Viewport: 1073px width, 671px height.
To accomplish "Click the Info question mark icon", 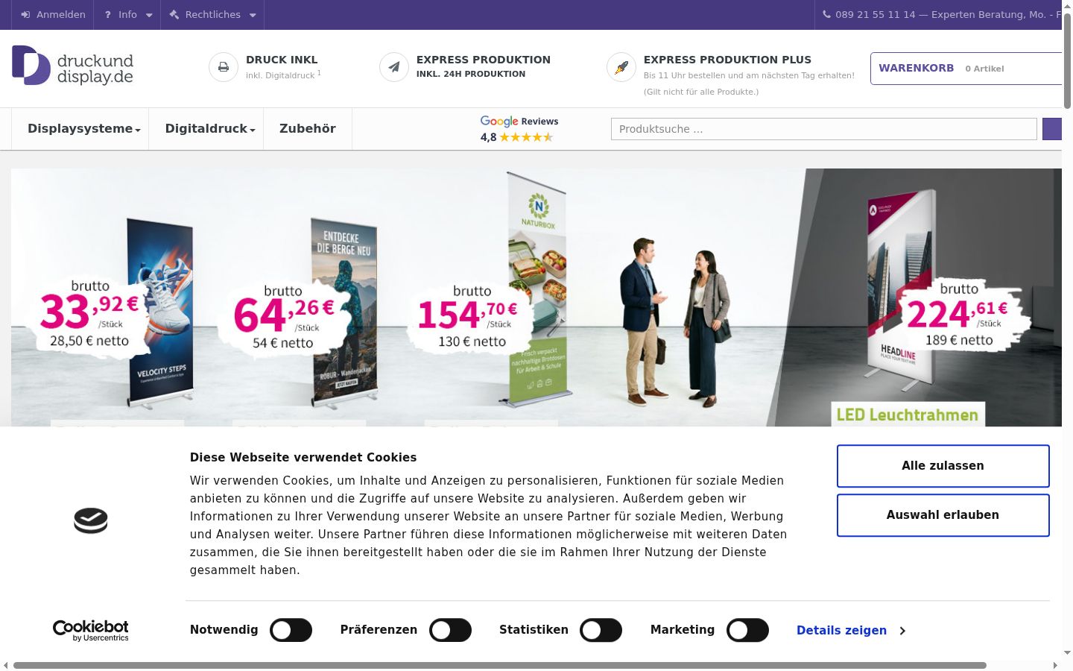I will click(108, 15).
